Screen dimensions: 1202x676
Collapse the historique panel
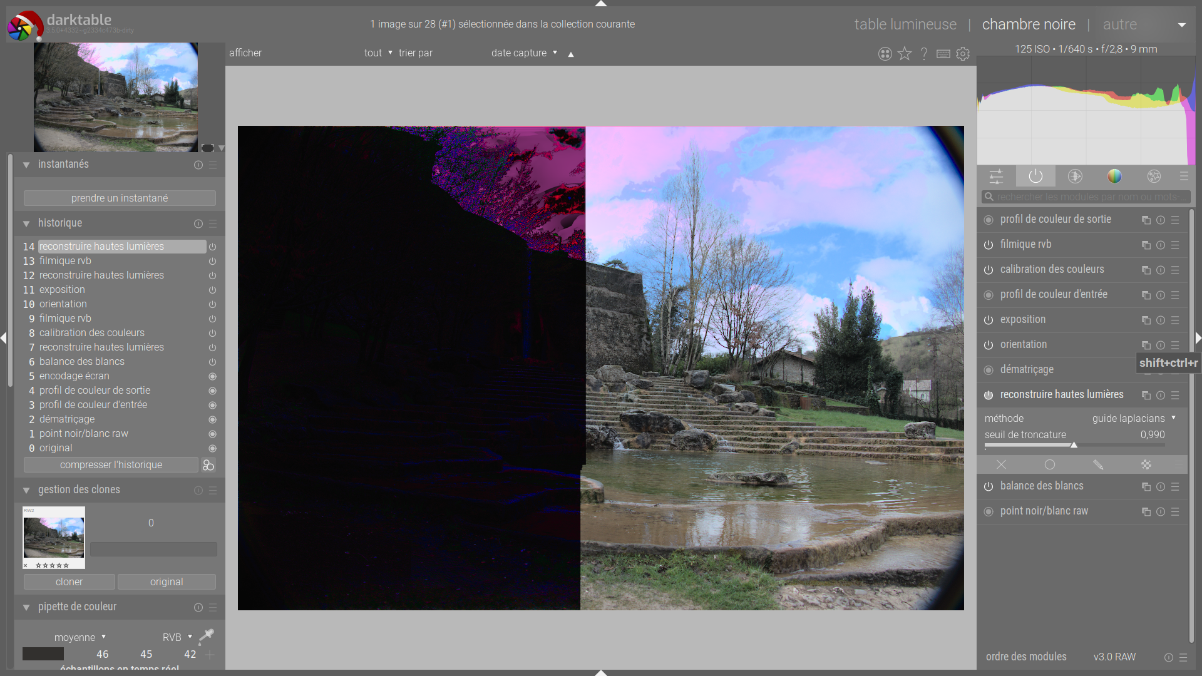[26, 223]
